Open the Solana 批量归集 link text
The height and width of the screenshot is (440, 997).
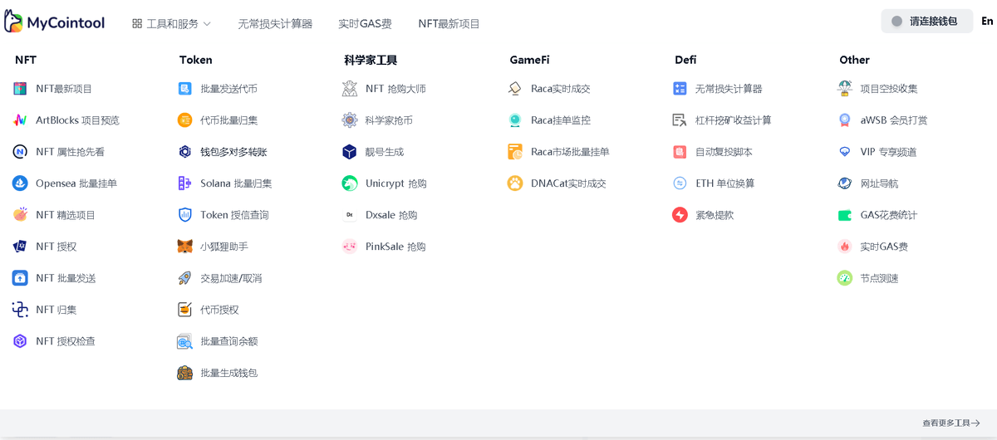tap(236, 183)
